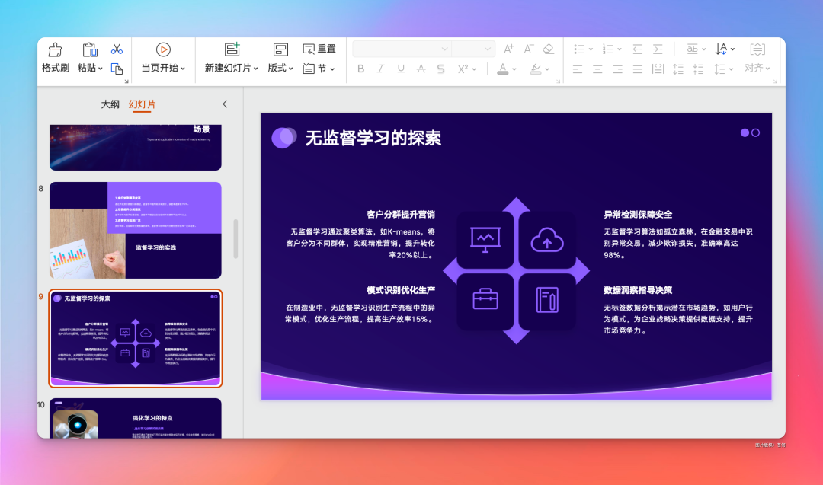Open the 粘贴 paste options arrow
The width and height of the screenshot is (823, 485).
pos(101,69)
